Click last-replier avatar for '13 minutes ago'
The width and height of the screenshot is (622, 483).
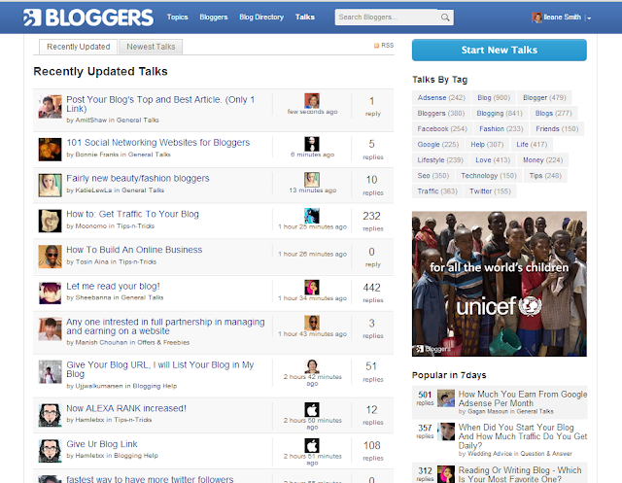click(312, 179)
